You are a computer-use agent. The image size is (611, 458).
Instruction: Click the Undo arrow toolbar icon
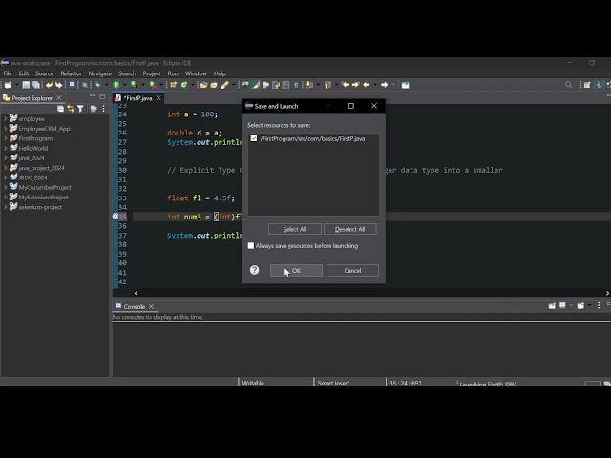tap(49, 85)
